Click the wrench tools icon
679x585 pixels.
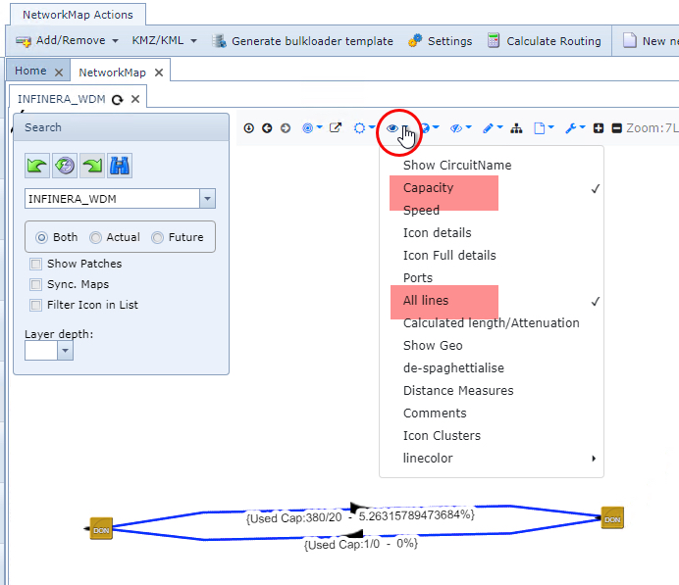571,127
